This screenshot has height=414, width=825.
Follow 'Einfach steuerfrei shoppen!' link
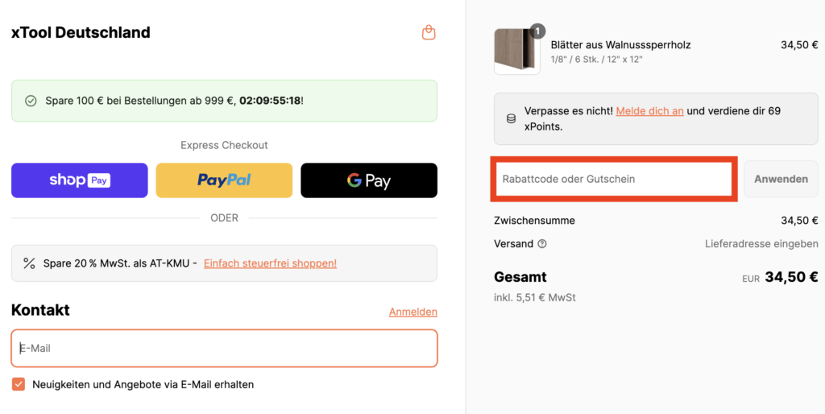(x=270, y=263)
